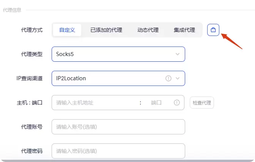Switch to 动态代理 tab

[148, 30]
